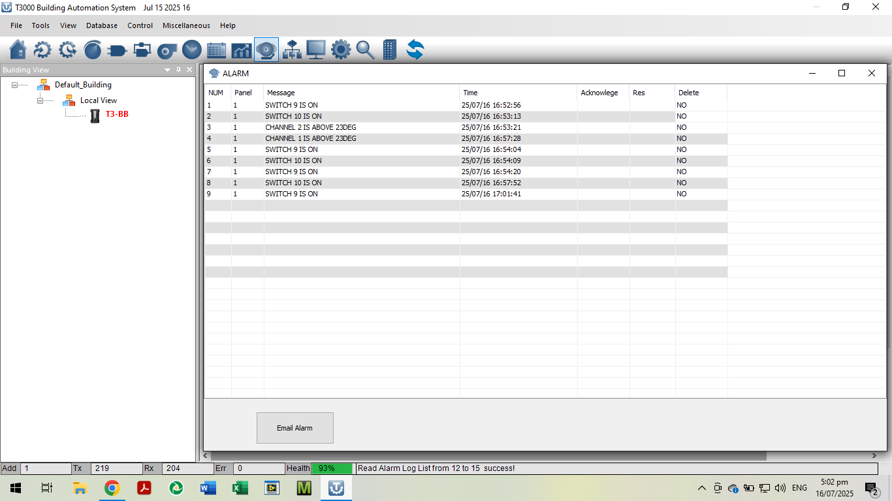Open the Database menu
This screenshot has height=501, width=892.
pyautogui.click(x=102, y=25)
